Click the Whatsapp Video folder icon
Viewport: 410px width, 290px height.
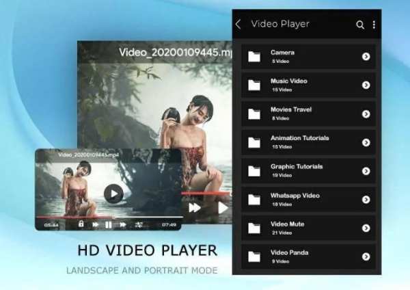point(254,200)
